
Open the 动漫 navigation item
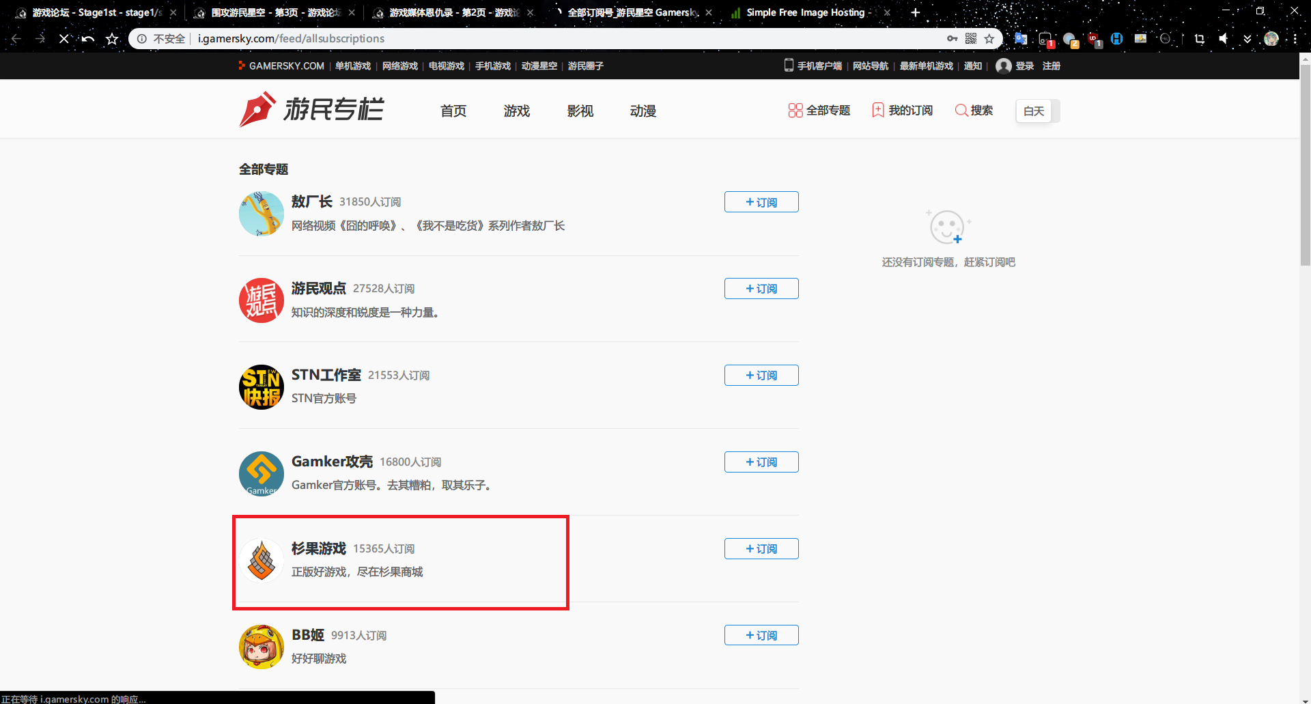click(x=643, y=111)
